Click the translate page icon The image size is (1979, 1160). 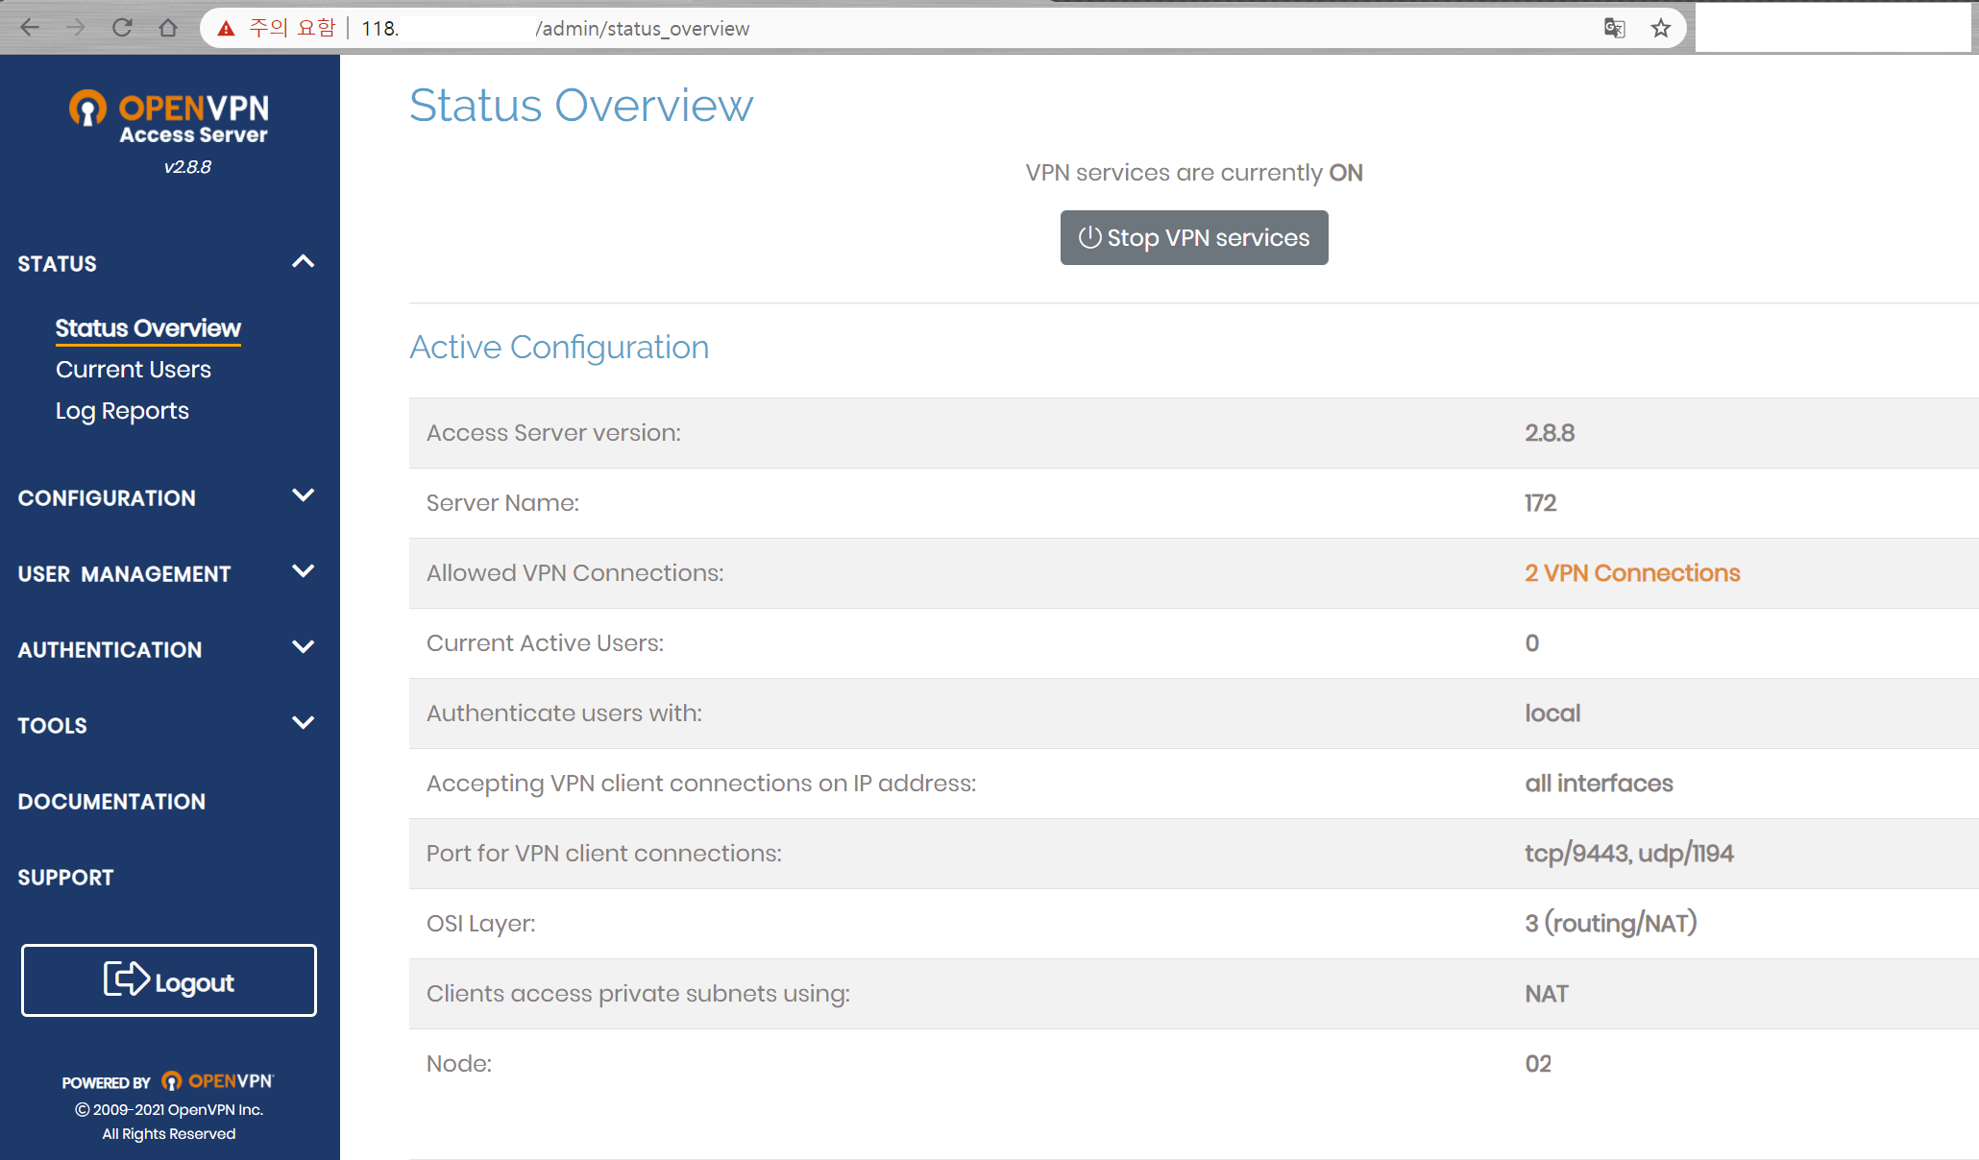pos(1614,28)
